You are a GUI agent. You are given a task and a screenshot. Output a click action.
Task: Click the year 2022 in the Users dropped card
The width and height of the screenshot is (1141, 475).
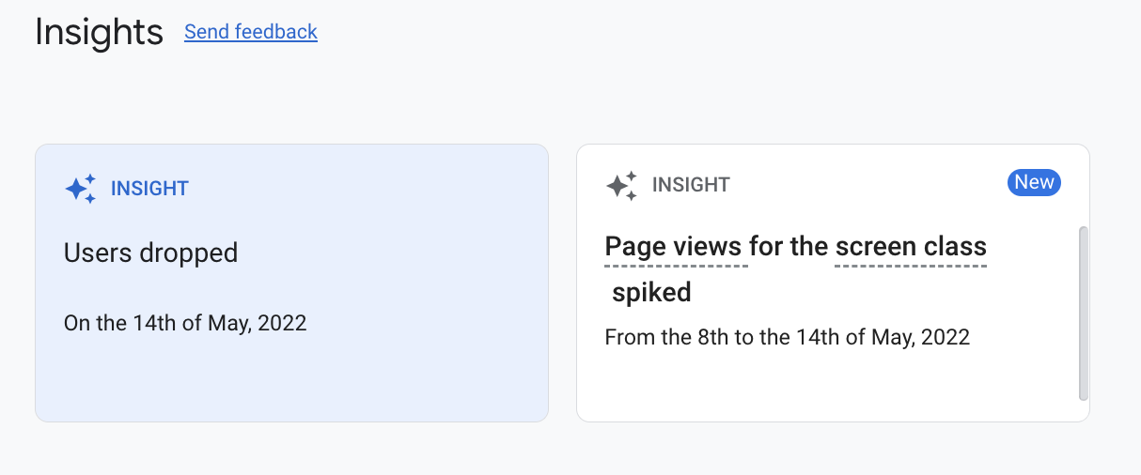click(x=282, y=323)
